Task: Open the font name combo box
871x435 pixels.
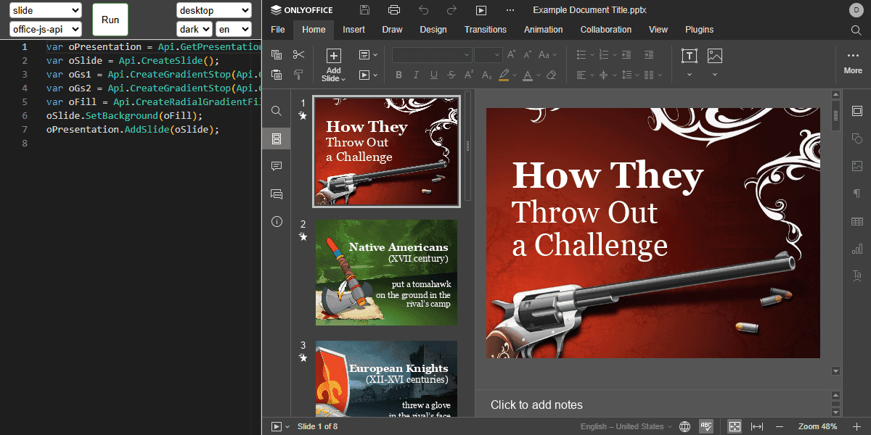Action: coord(432,55)
